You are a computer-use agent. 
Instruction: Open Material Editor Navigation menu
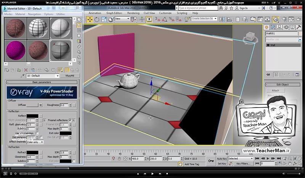pos(34,14)
